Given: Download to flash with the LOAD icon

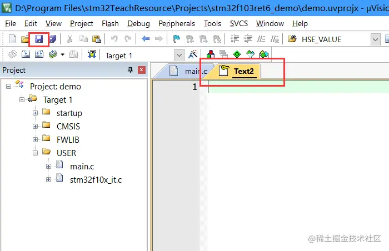Looking at the screenshot, I should tap(92, 54).
